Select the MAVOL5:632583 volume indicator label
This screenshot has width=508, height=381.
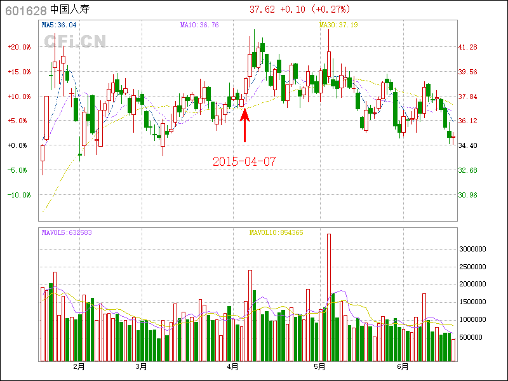click(67, 232)
